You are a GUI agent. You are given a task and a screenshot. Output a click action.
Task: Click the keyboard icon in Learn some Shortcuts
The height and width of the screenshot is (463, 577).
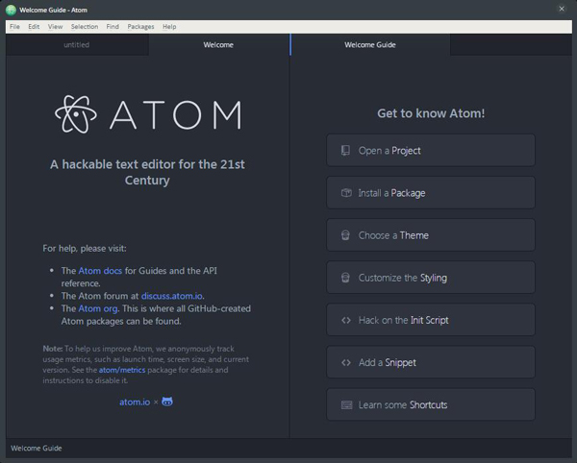[x=346, y=405]
